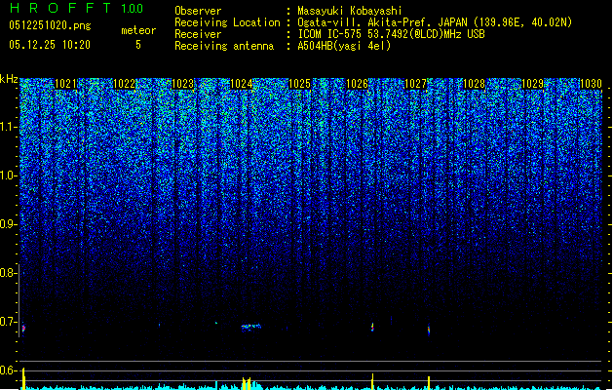Click the long meteor echo after 1024
Image resolution: width=613 pixels, height=390 pixels.
[251, 327]
